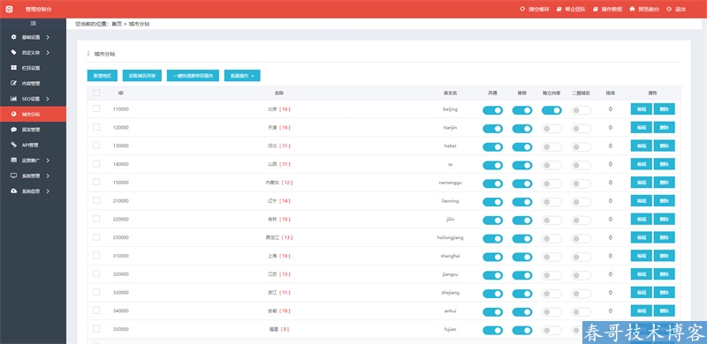Click the 获取域名列表 button

click(x=142, y=76)
